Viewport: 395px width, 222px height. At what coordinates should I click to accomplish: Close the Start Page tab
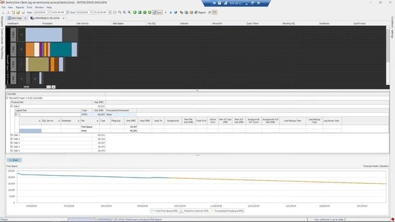(x=25, y=18)
